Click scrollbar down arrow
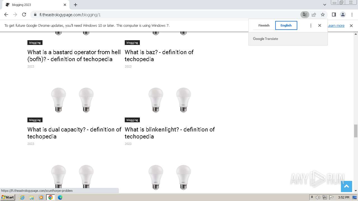Viewport: 358px width, 201px height. click(x=356, y=191)
